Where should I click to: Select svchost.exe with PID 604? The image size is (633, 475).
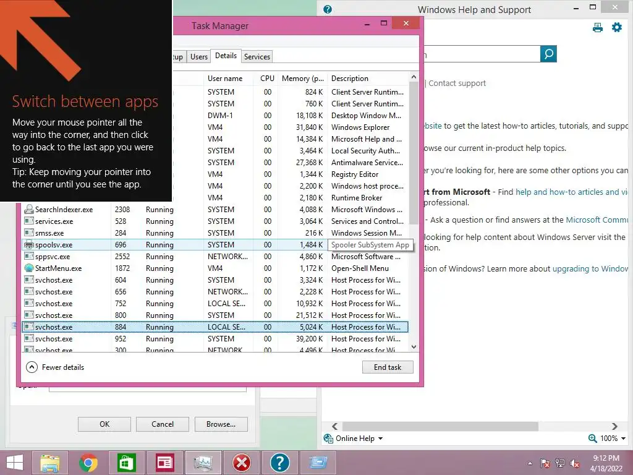(x=215, y=280)
